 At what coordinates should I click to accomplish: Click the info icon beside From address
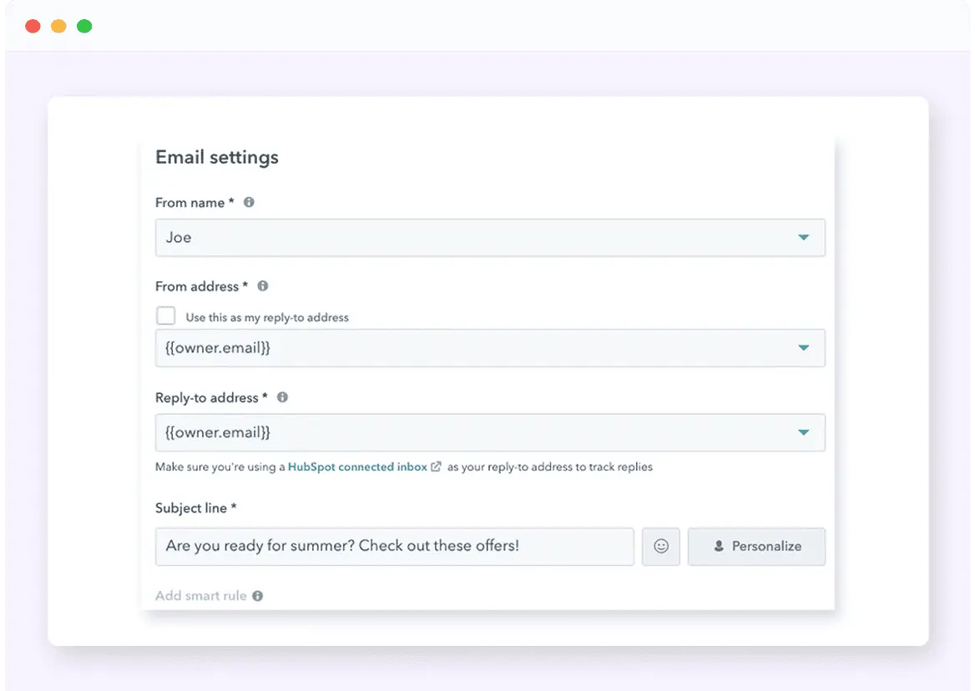(x=262, y=285)
